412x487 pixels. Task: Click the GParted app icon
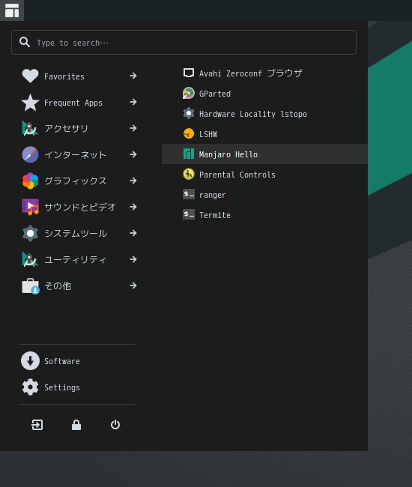pyautogui.click(x=189, y=94)
